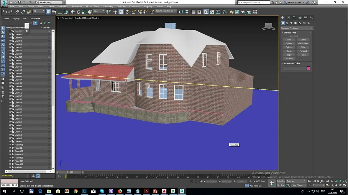Toggle the Angle Snap icon

pyautogui.click(x=134, y=12)
